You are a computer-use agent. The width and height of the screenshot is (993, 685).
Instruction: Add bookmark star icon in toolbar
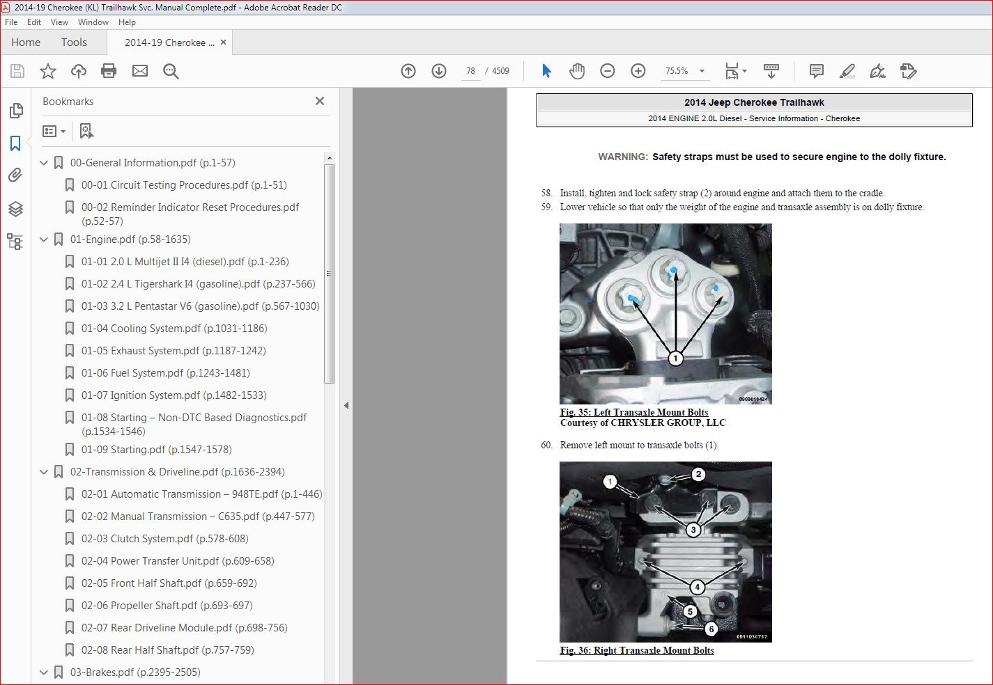[48, 71]
